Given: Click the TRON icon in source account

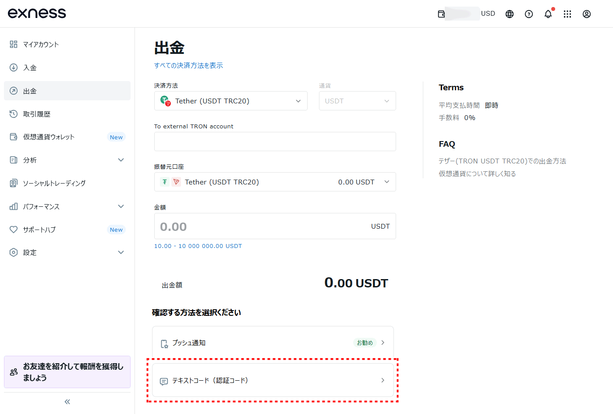Looking at the screenshot, I should [176, 182].
